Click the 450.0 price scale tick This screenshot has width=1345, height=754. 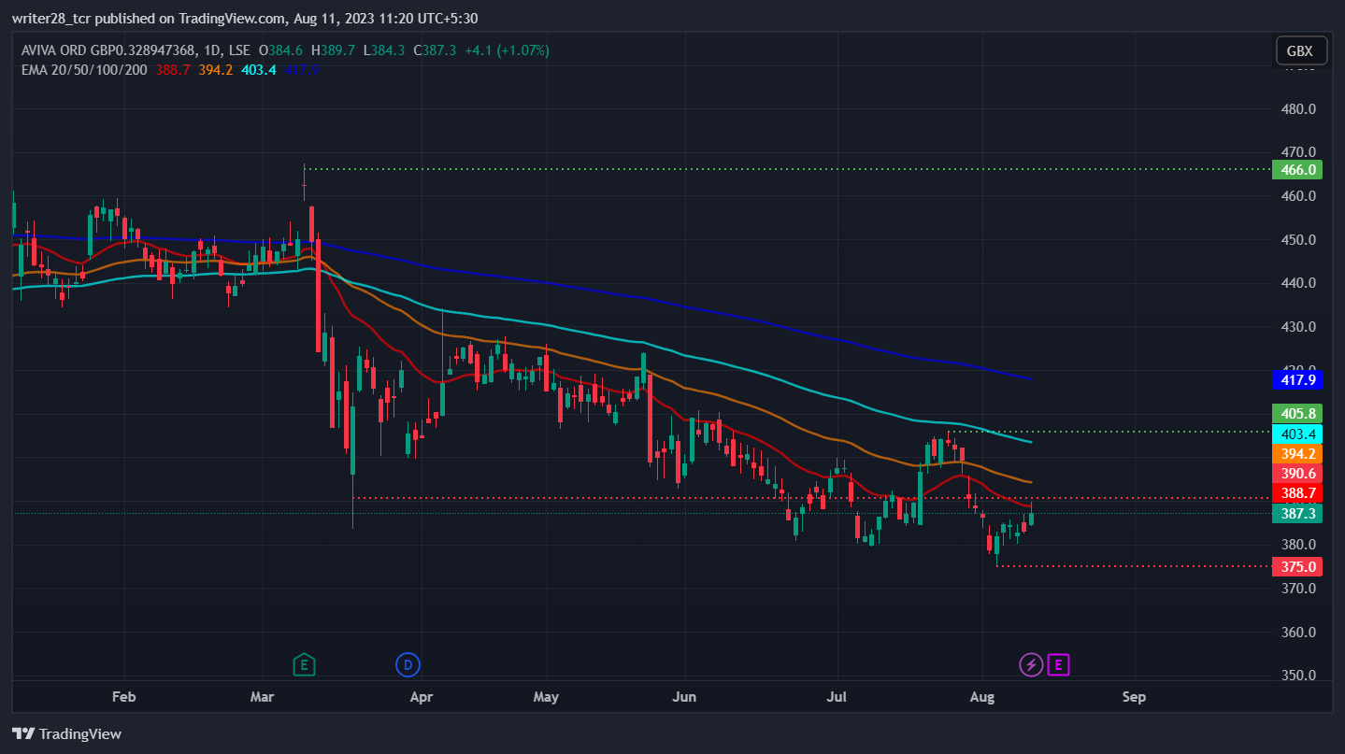(1297, 239)
